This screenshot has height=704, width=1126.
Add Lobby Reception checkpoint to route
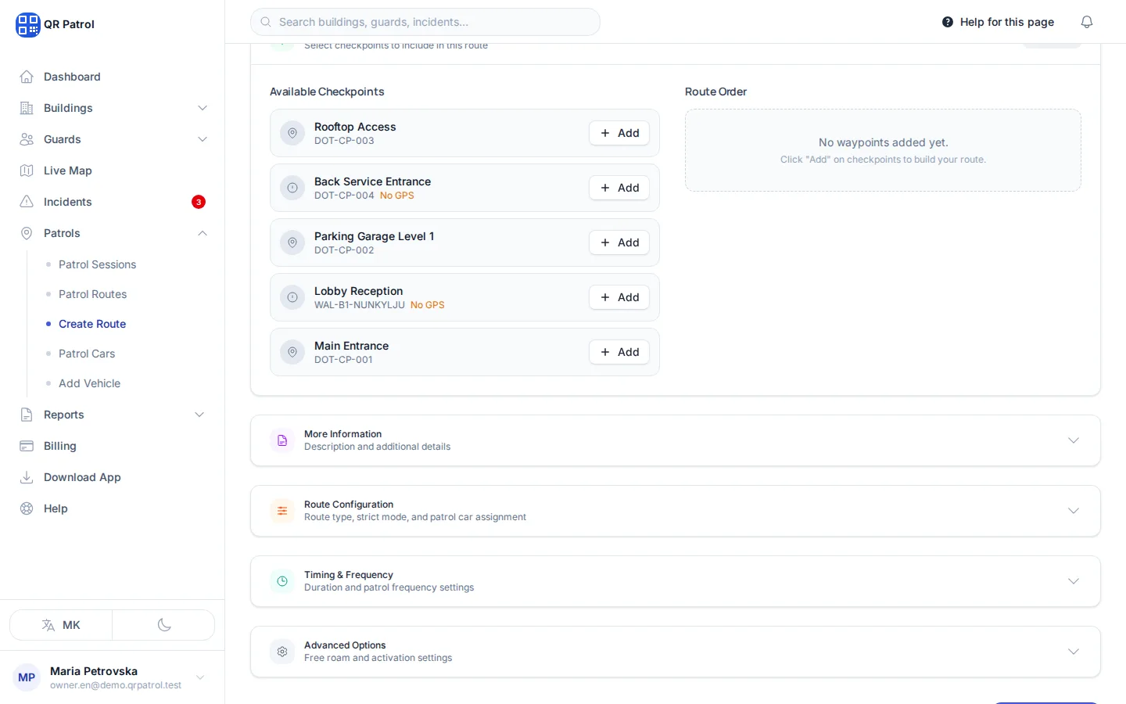pos(619,297)
